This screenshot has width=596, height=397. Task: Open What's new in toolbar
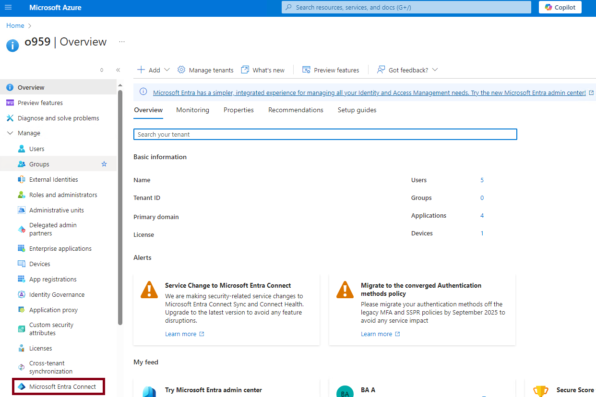point(263,70)
